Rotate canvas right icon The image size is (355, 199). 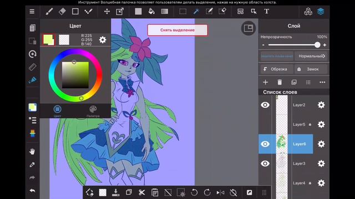pos(207,192)
